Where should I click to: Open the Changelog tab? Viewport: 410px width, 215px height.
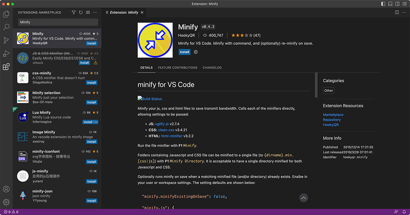click(x=212, y=68)
